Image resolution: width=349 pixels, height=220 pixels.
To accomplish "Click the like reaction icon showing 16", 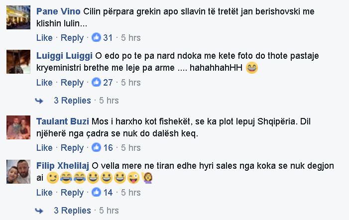I will [x=97, y=147].
